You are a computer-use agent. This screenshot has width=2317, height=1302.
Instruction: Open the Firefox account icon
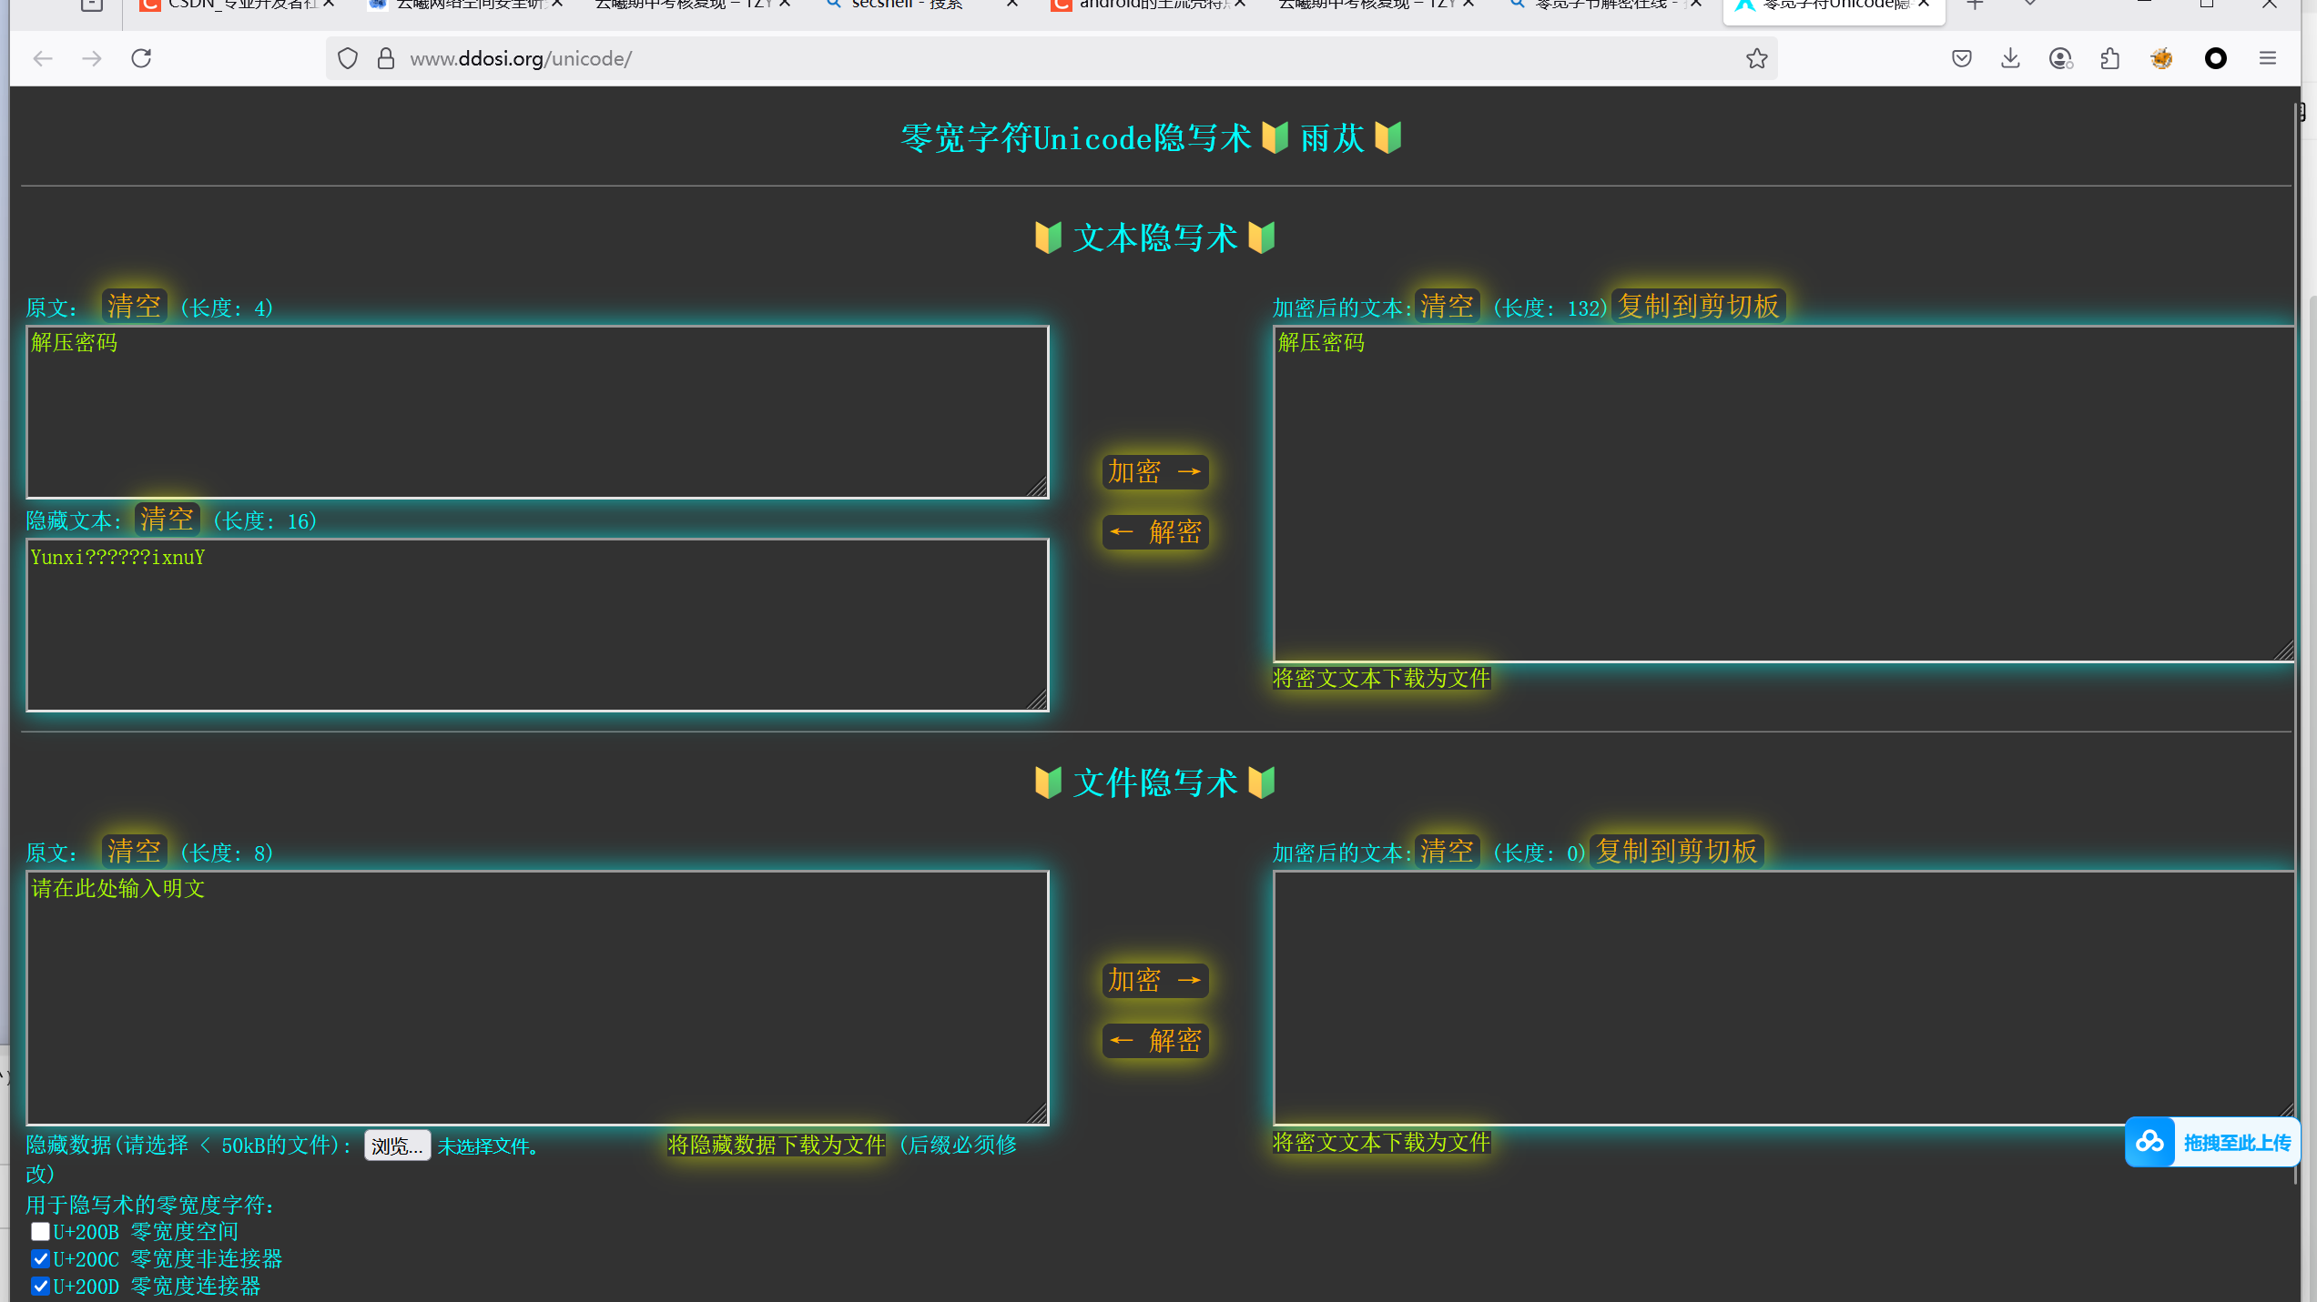(2060, 59)
